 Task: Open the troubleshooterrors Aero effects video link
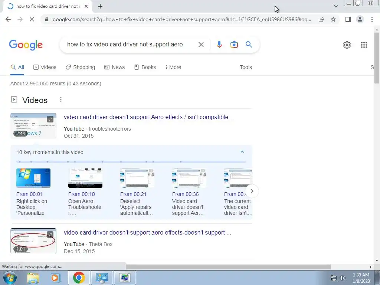coord(149,117)
